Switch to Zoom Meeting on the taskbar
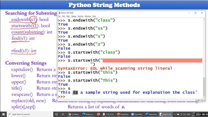This screenshot has width=208, height=117. tap(137, 114)
